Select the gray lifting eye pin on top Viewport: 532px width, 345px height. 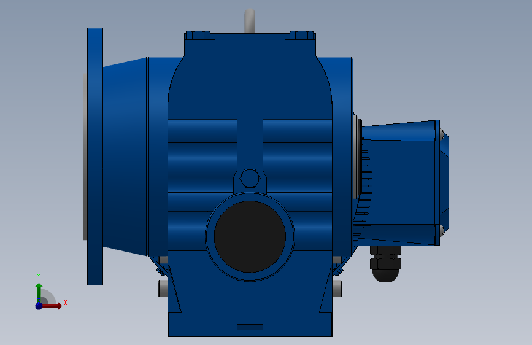[x=250, y=21]
